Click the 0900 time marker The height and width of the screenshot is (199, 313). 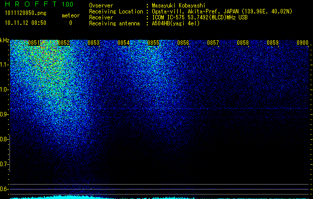click(303, 43)
